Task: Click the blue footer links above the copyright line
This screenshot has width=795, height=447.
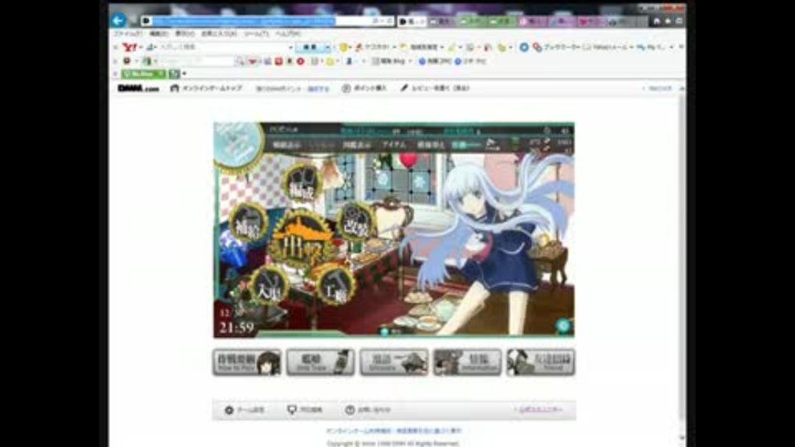Action: 393,430
